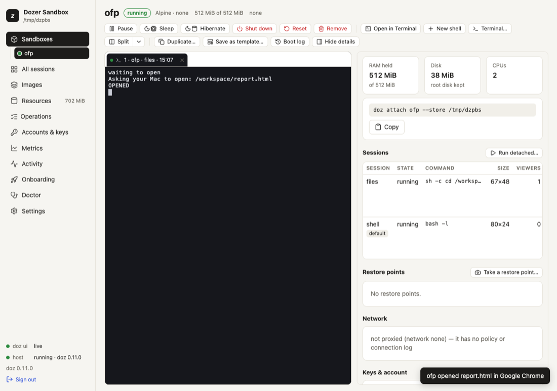Click the Dozer Sandbox logo icon

(x=13, y=16)
